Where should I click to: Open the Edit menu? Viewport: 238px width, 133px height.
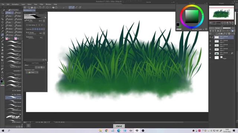point(8,4)
